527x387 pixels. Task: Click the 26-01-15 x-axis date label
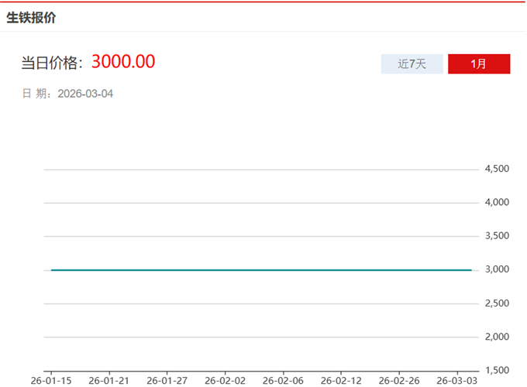(x=50, y=381)
